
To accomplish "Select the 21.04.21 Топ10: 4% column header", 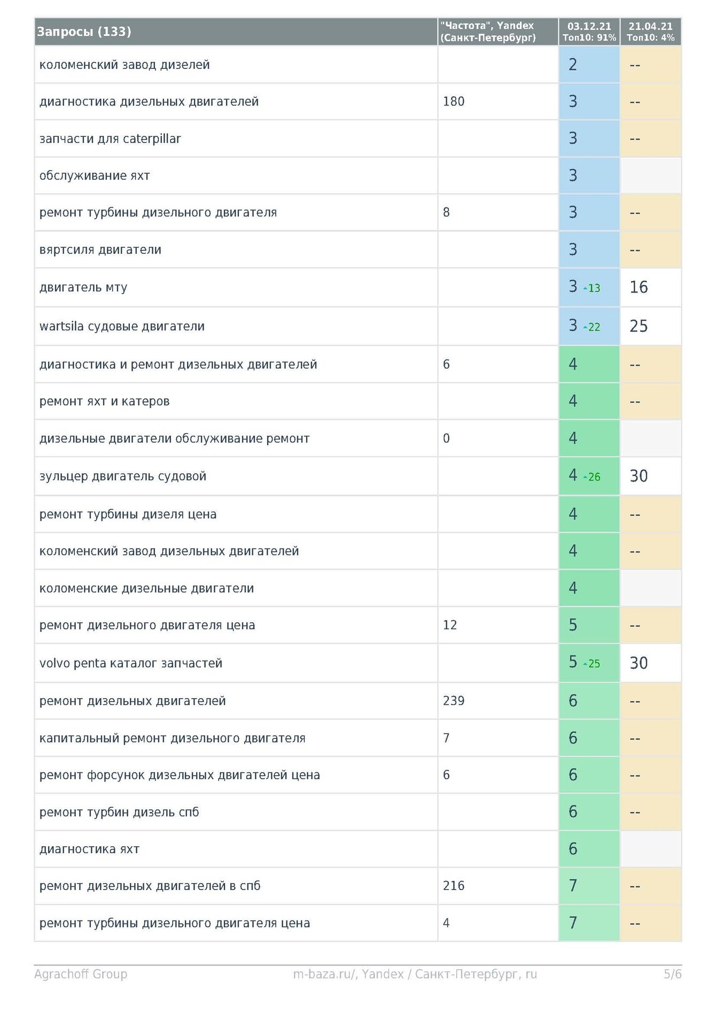I will click(650, 32).
